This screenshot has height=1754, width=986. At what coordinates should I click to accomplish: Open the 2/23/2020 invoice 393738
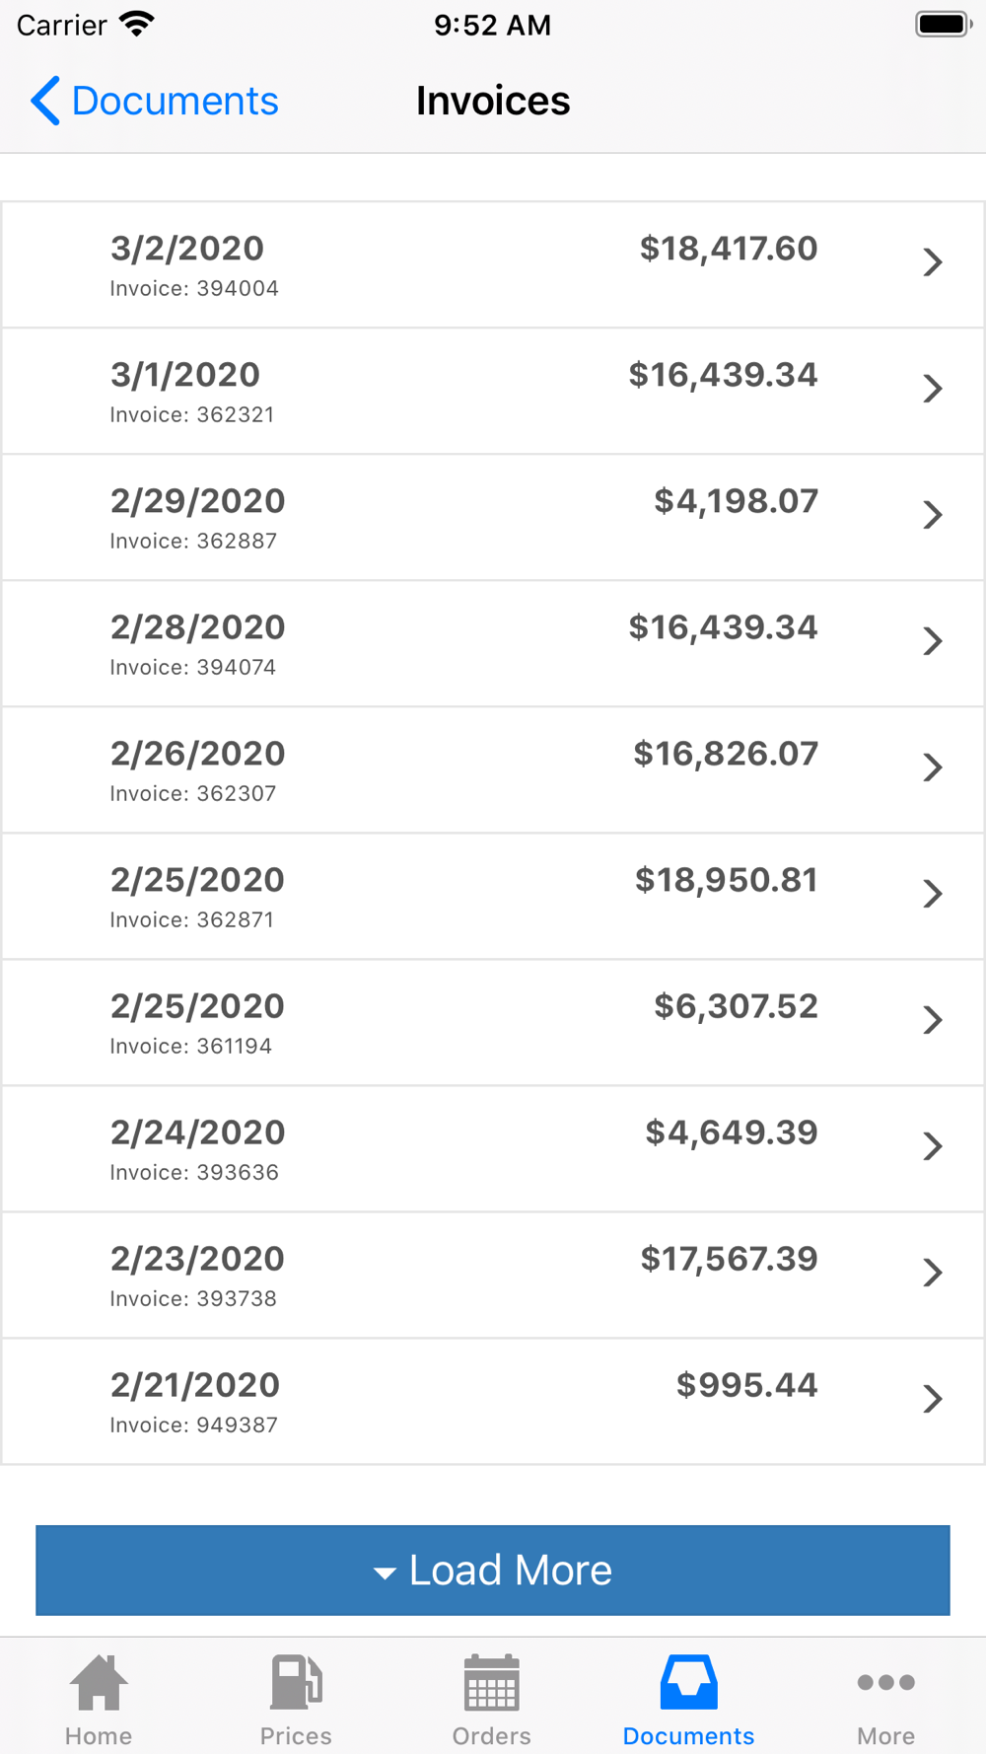[x=493, y=1275]
